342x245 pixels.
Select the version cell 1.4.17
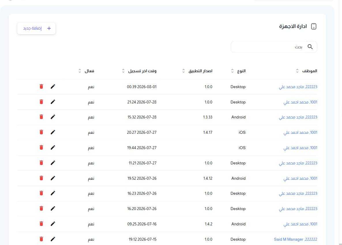coord(208,132)
